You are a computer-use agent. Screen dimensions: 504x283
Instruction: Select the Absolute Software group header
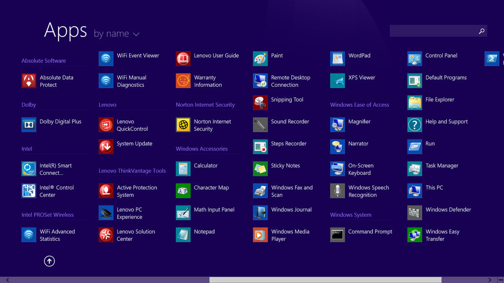[44, 61]
